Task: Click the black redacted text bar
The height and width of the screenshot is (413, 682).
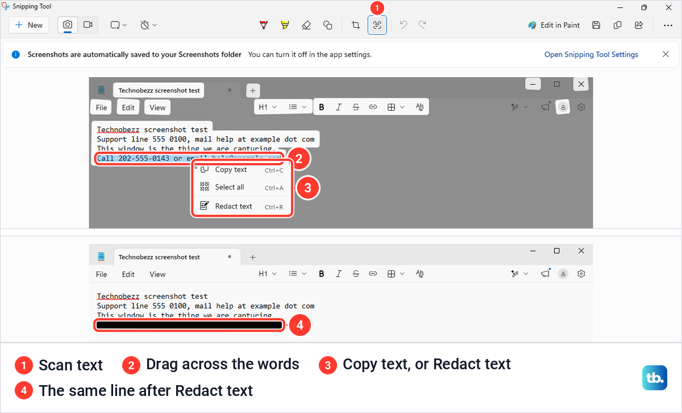Action: click(x=189, y=326)
